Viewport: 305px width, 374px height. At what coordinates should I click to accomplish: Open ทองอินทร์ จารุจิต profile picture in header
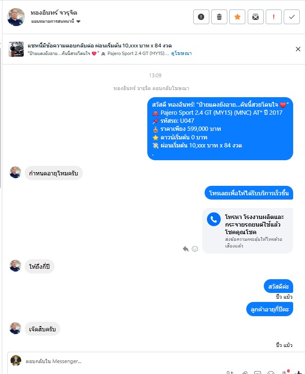[x=16, y=17]
